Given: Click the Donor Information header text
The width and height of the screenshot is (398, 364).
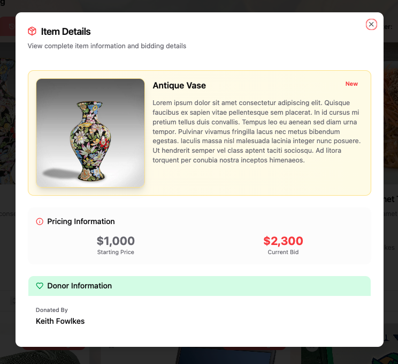Looking at the screenshot, I should tap(79, 286).
